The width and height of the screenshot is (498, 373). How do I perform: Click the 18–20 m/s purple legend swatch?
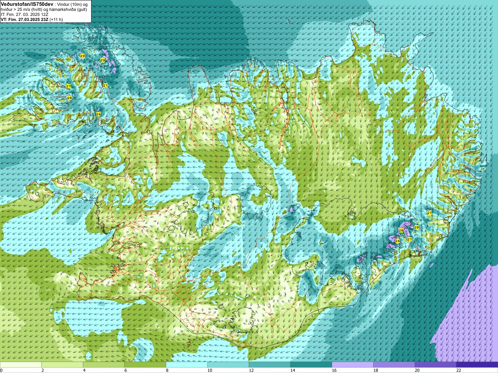pyautogui.click(x=394, y=365)
